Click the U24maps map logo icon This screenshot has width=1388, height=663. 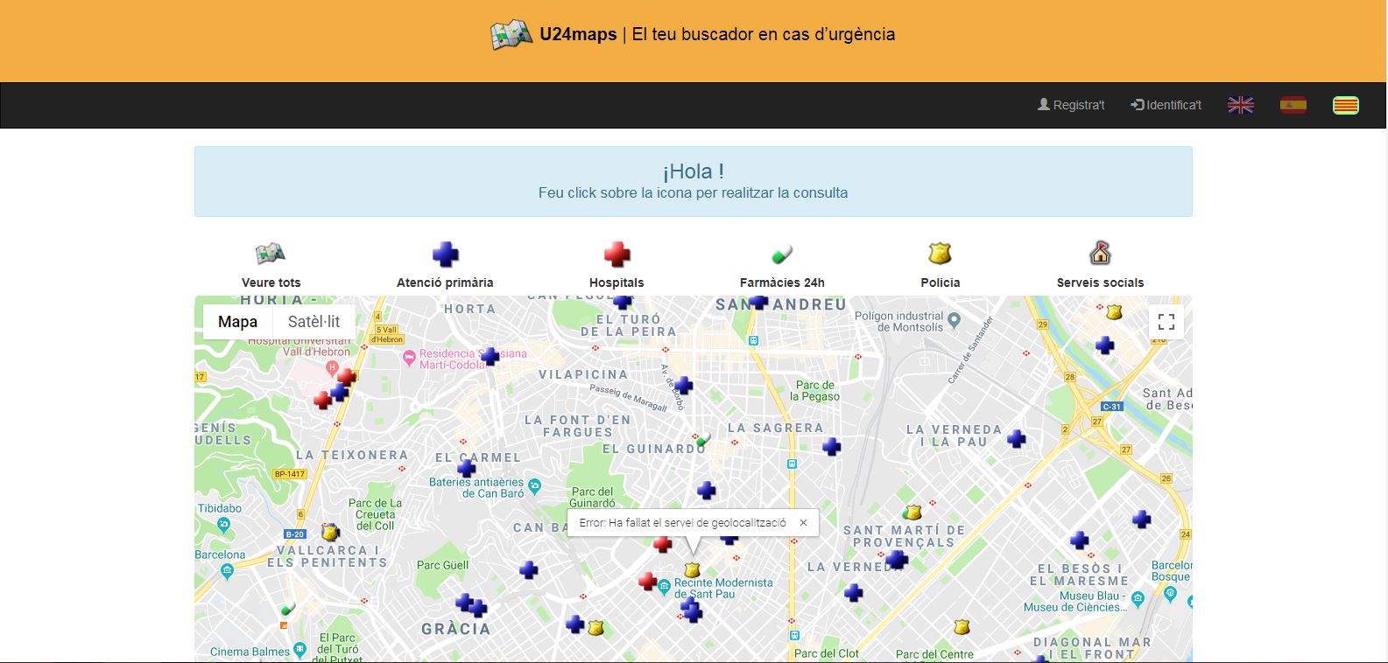(511, 35)
